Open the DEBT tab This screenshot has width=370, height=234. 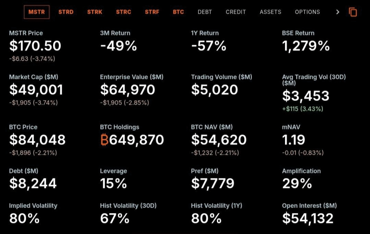pyautogui.click(x=205, y=12)
